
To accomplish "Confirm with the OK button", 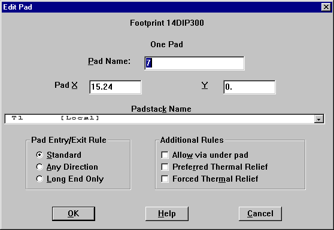I will click(x=74, y=214).
